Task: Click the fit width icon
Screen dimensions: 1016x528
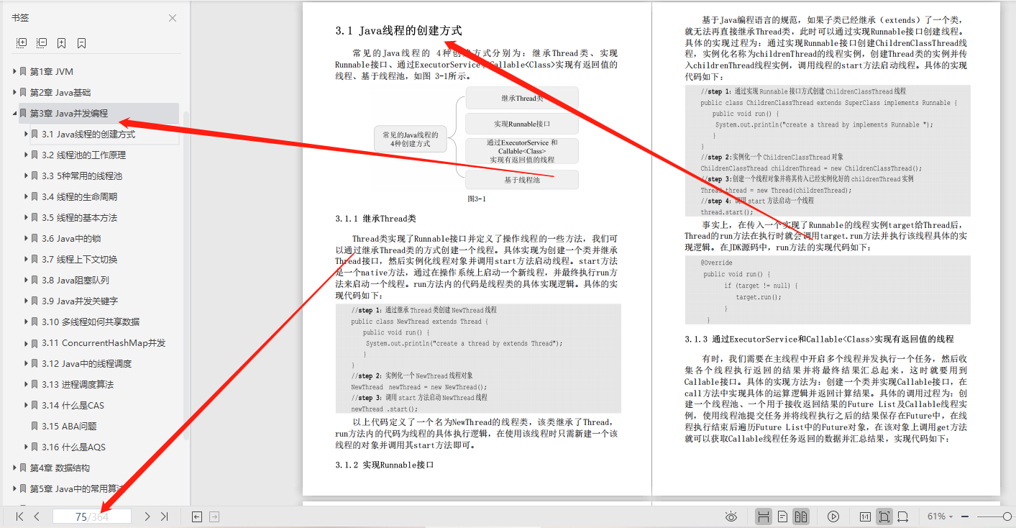Action: pyautogui.click(x=903, y=516)
